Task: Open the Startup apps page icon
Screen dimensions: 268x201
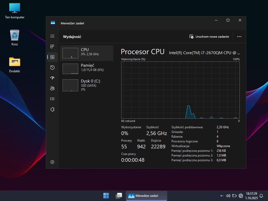Action: 52,78
